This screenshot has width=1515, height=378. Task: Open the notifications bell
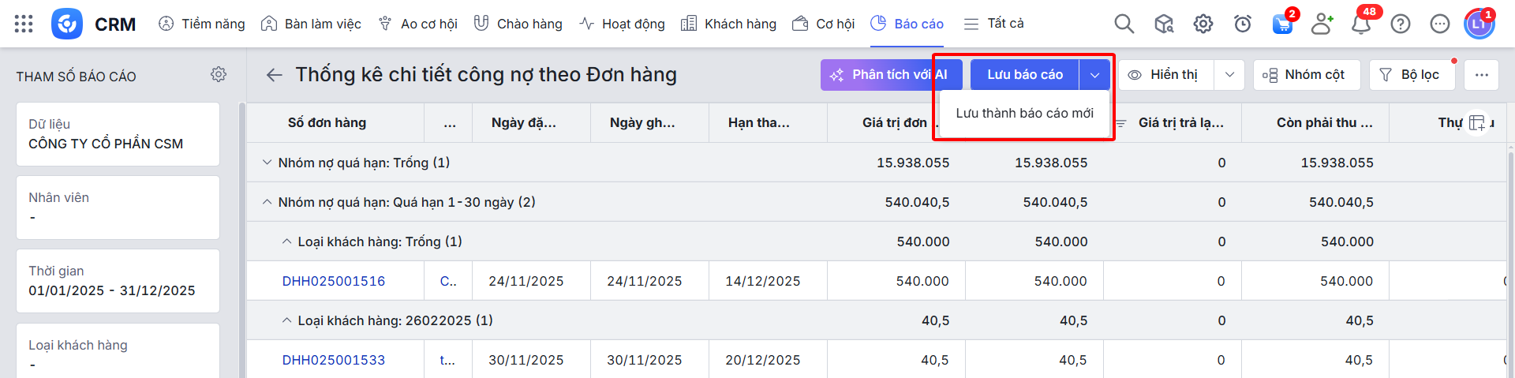[x=1360, y=24]
